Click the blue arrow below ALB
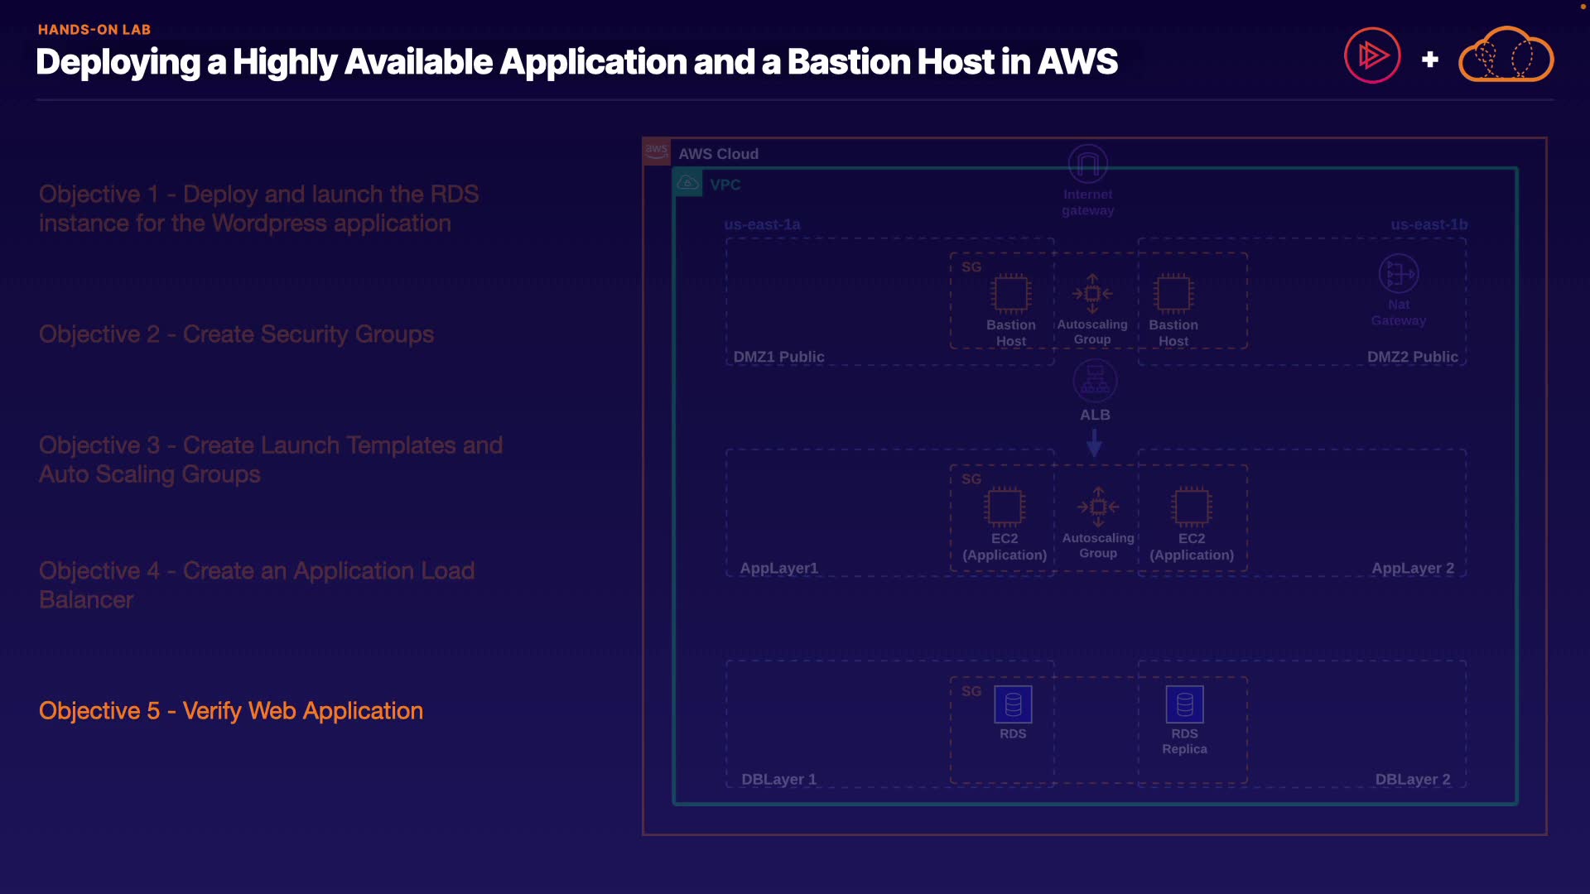The width and height of the screenshot is (1590, 894). point(1094,444)
